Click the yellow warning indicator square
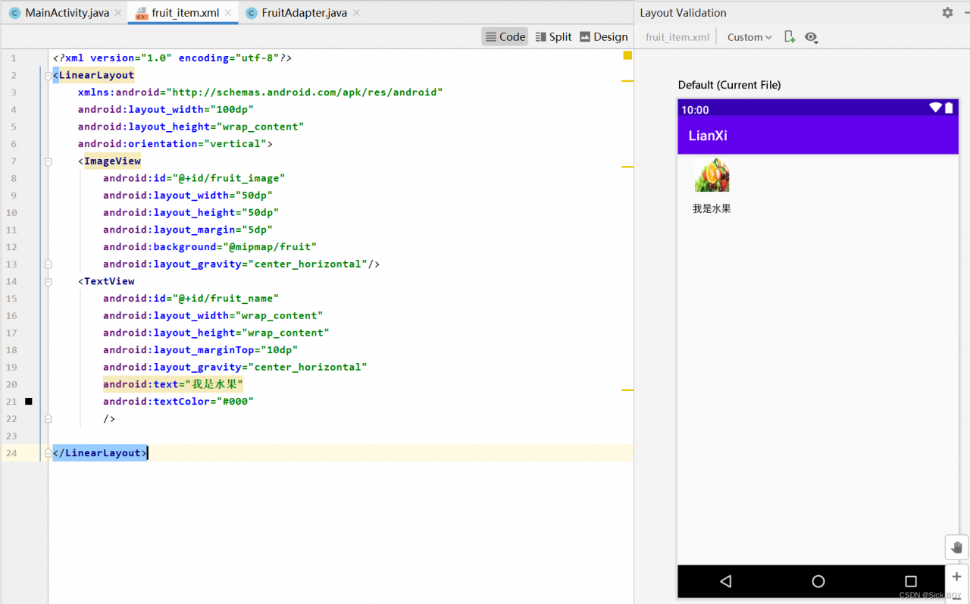 pos(627,55)
